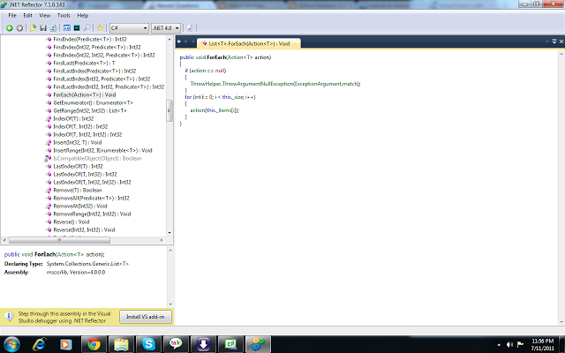
Task: Open Windows Explorer folder taskbar icon
Action: pos(121,344)
